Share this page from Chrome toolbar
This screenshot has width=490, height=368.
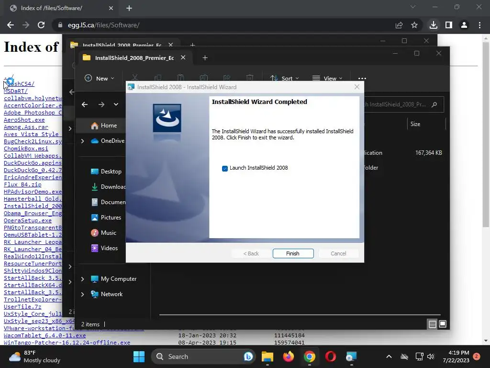(399, 25)
